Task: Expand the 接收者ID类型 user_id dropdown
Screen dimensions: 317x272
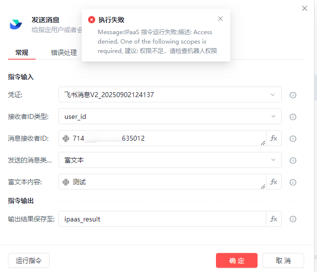Action: pyautogui.click(x=273, y=116)
